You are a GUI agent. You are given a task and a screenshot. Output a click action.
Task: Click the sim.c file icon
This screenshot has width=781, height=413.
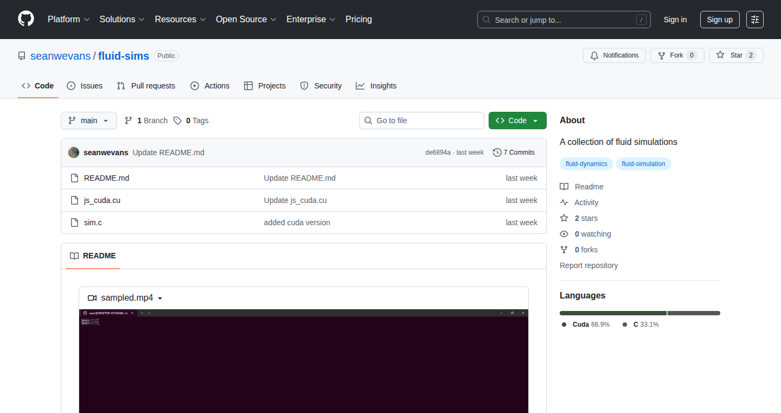tap(75, 223)
